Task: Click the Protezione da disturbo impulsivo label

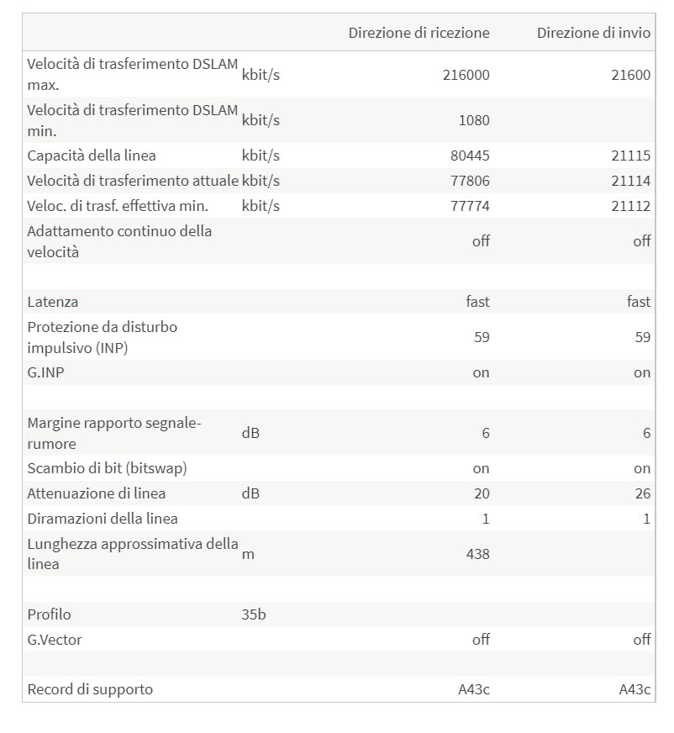Action: point(103,337)
